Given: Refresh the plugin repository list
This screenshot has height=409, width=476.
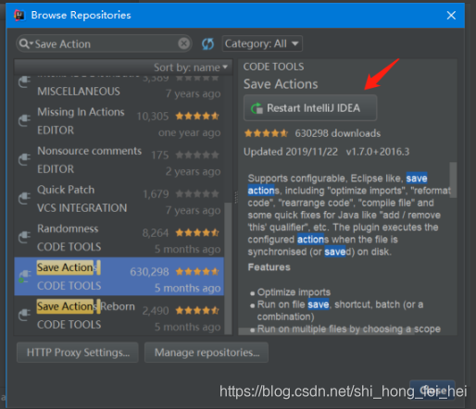Looking at the screenshot, I should click(x=207, y=43).
